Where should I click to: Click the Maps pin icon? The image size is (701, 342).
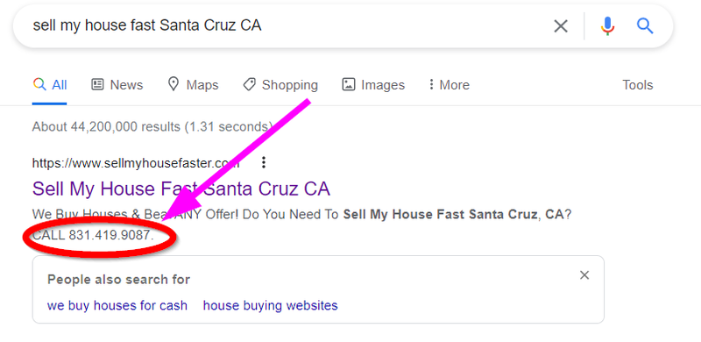[x=173, y=83]
